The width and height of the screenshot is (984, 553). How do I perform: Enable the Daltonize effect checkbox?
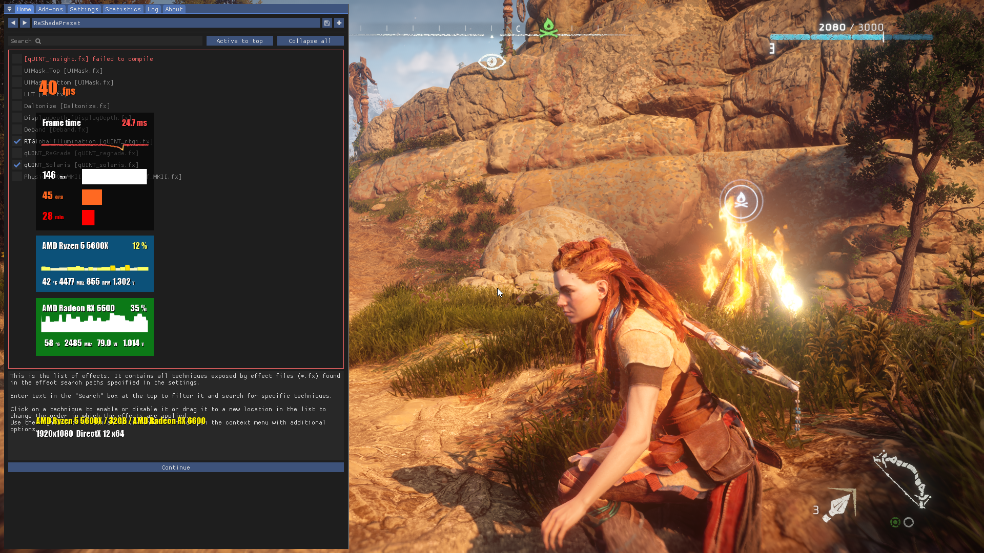[17, 106]
